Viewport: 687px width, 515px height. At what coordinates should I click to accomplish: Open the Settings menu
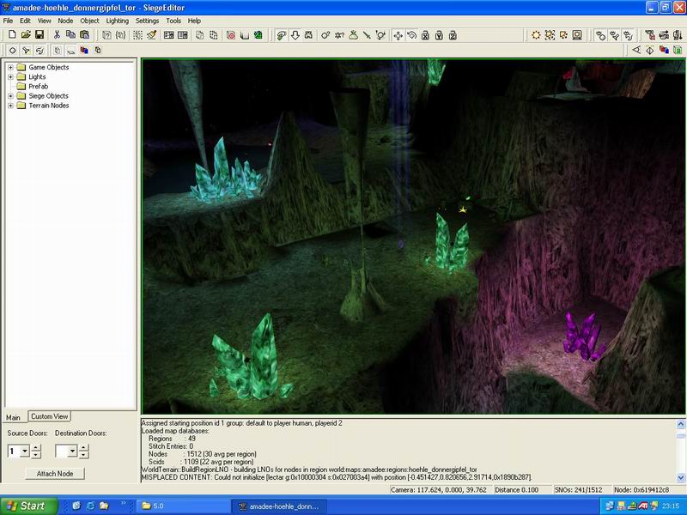tap(147, 20)
